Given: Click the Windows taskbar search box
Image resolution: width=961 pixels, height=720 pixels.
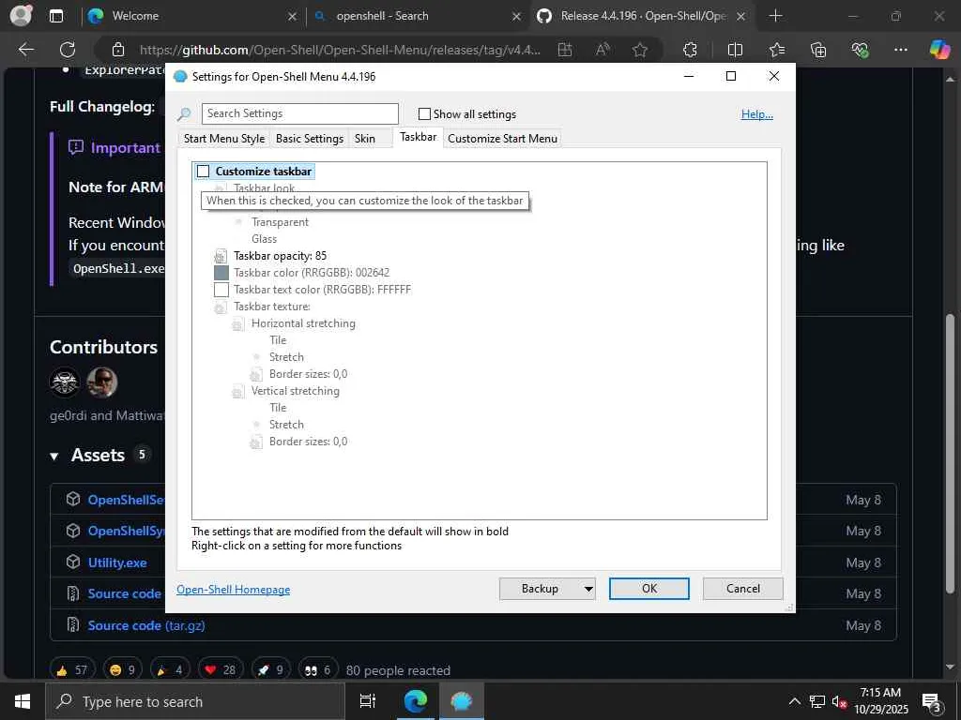Looking at the screenshot, I should (x=195, y=701).
